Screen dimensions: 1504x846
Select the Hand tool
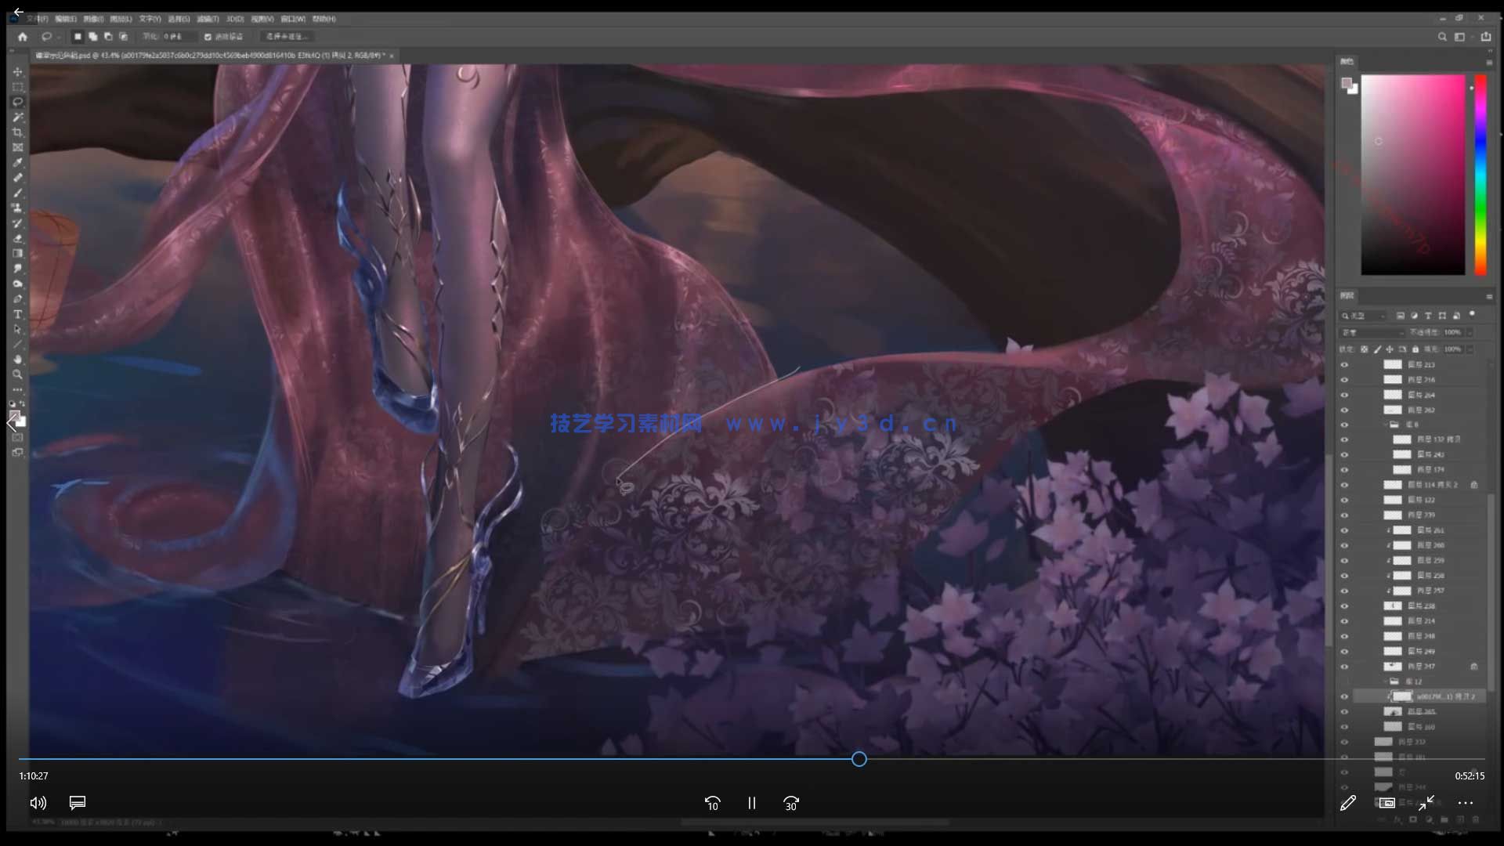17,360
